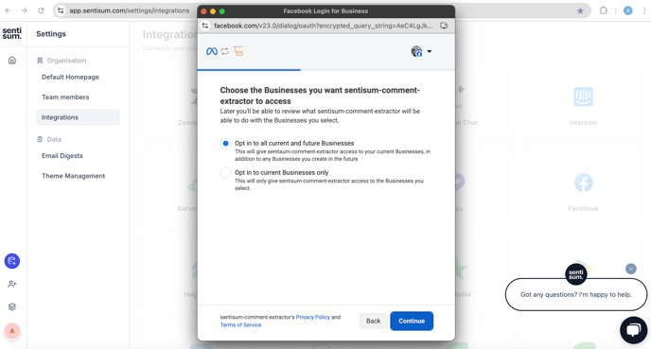This screenshot has width=651, height=349.
Task: Select Opt in to all current and future Businesses
Action: coord(225,143)
